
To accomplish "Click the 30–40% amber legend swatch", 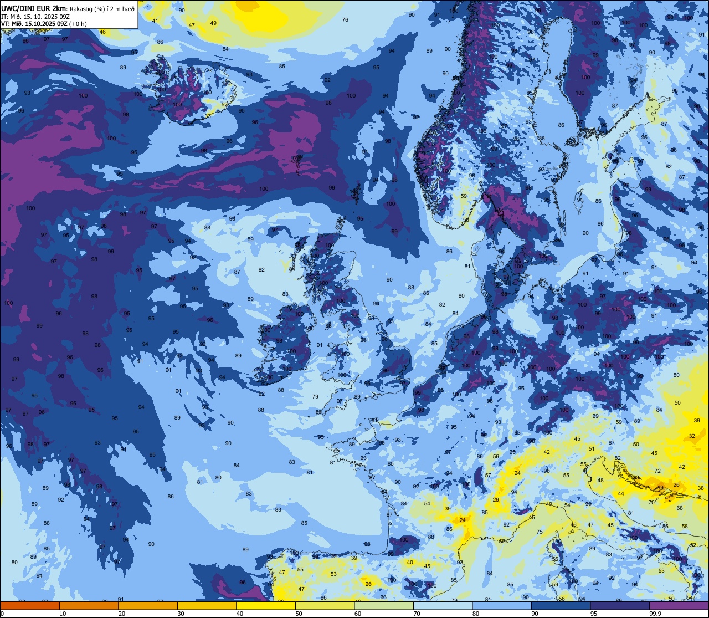I will (x=207, y=605).
